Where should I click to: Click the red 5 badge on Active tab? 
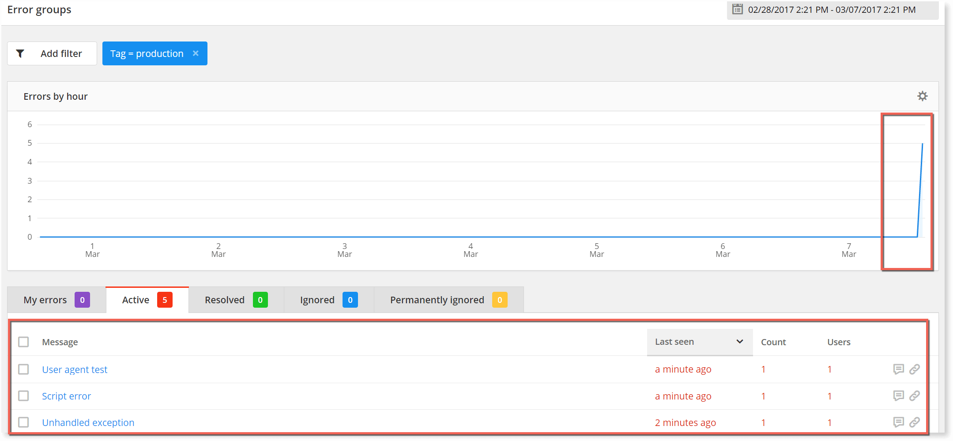(x=165, y=300)
